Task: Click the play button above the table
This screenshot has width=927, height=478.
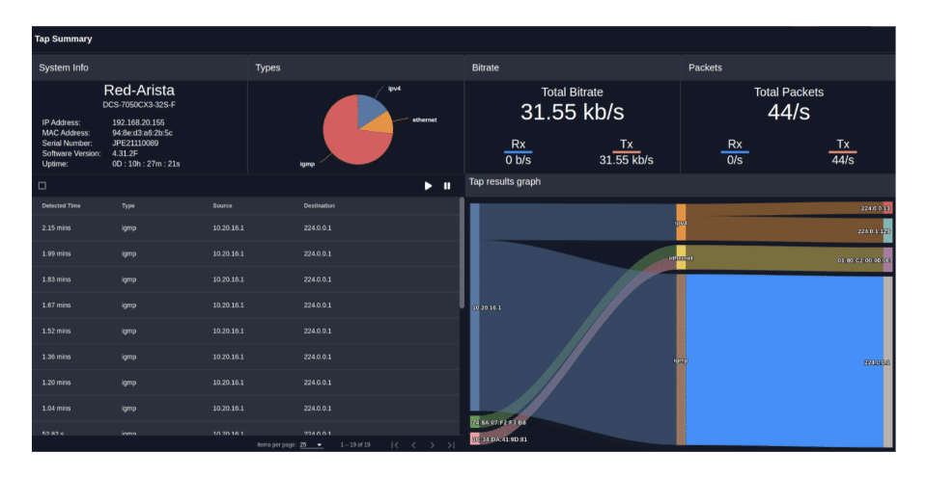Action: pyautogui.click(x=428, y=186)
